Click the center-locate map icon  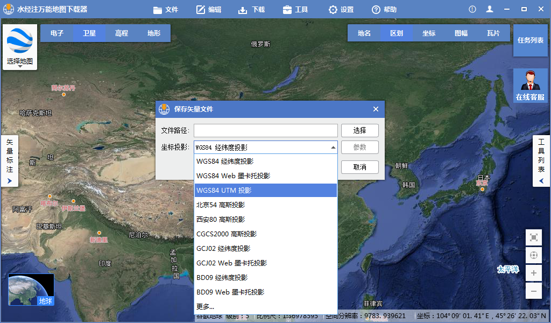533,255
